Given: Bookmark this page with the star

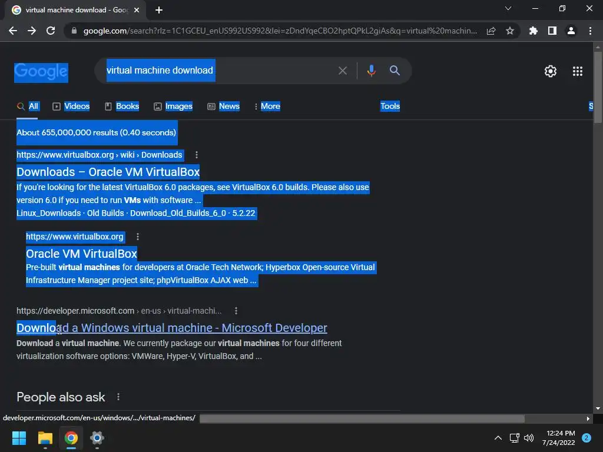Looking at the screenshot, I should point(510,31).
